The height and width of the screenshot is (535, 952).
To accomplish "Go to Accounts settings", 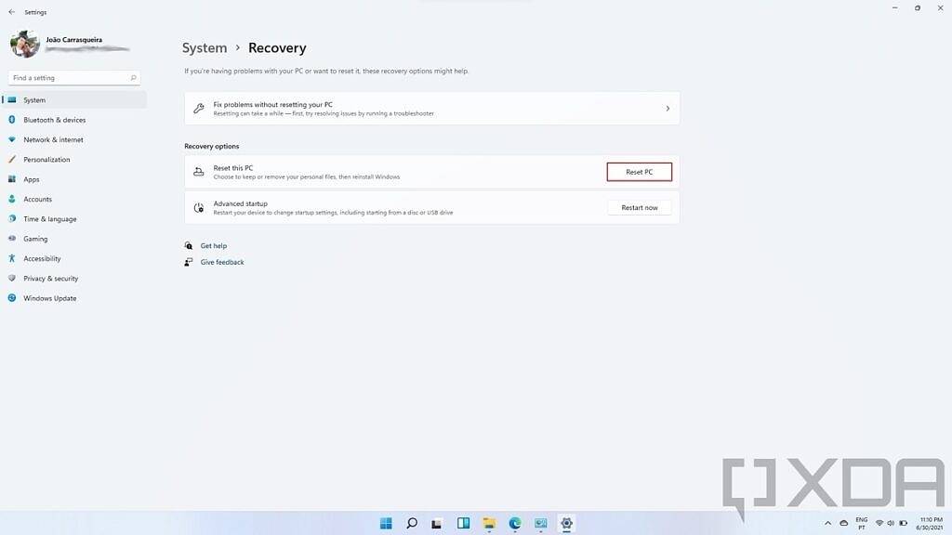I will [x=38, y=199].
